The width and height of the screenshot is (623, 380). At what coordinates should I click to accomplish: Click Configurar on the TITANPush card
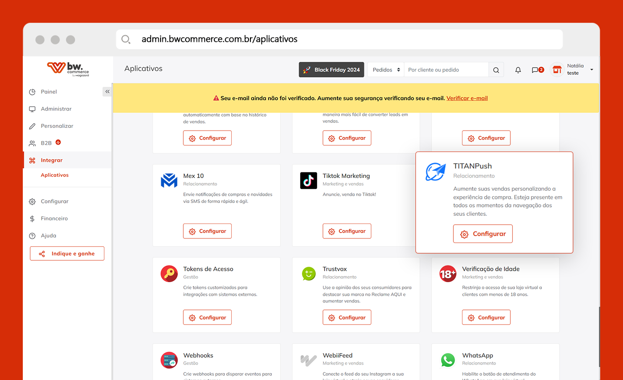pos(483,234)
